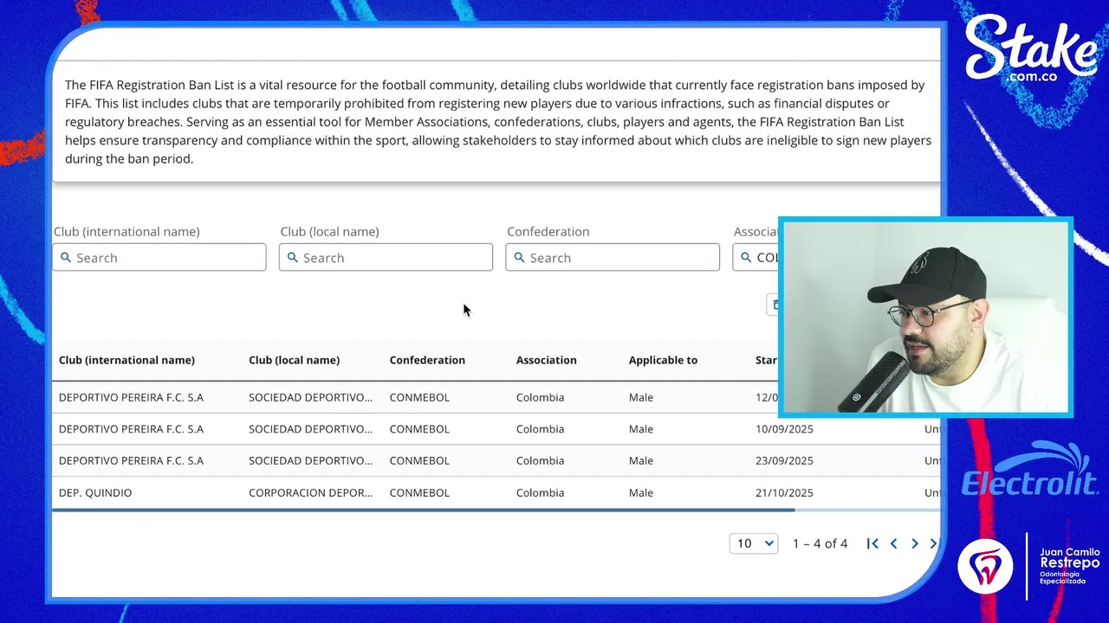Open the rows-per-page dropdown showing 10
Image resolution: width=1109 pixels, height=623 pixels.
[x=754, y=543]
